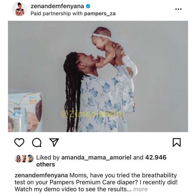Image resolution: width=196 pixels, height=196 pixels.
Task: Open the pampers_za partner profile
Action: coord(100,13)
